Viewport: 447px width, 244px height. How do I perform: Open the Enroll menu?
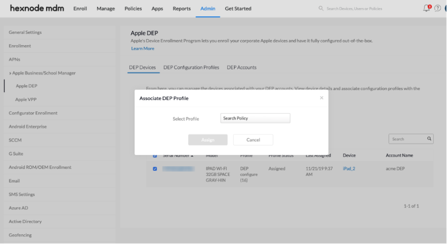point(80,8)
